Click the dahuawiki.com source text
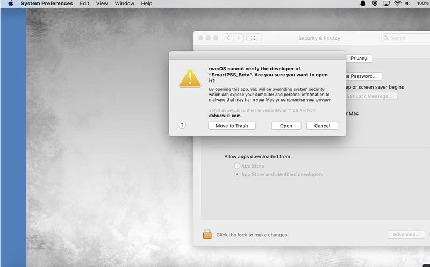This screenshot has width=430, height=267. point(225,116)
